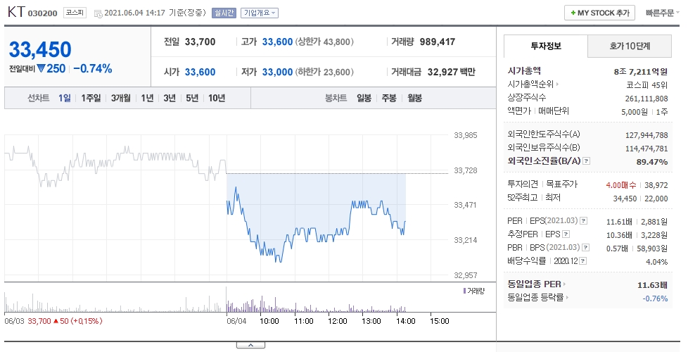Screen dimensions: 688x352
Task: Select the 5년 line chart period
Action: [192, 98]
